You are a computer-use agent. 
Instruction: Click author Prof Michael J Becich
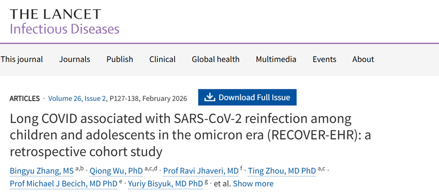(x=64, y=183)
